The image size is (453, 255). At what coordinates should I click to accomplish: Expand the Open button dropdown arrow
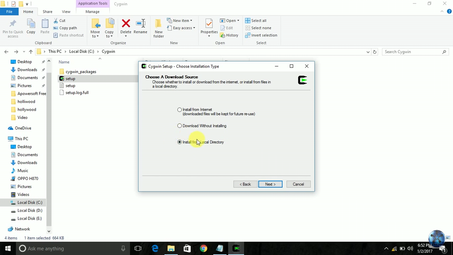point(238,21)
